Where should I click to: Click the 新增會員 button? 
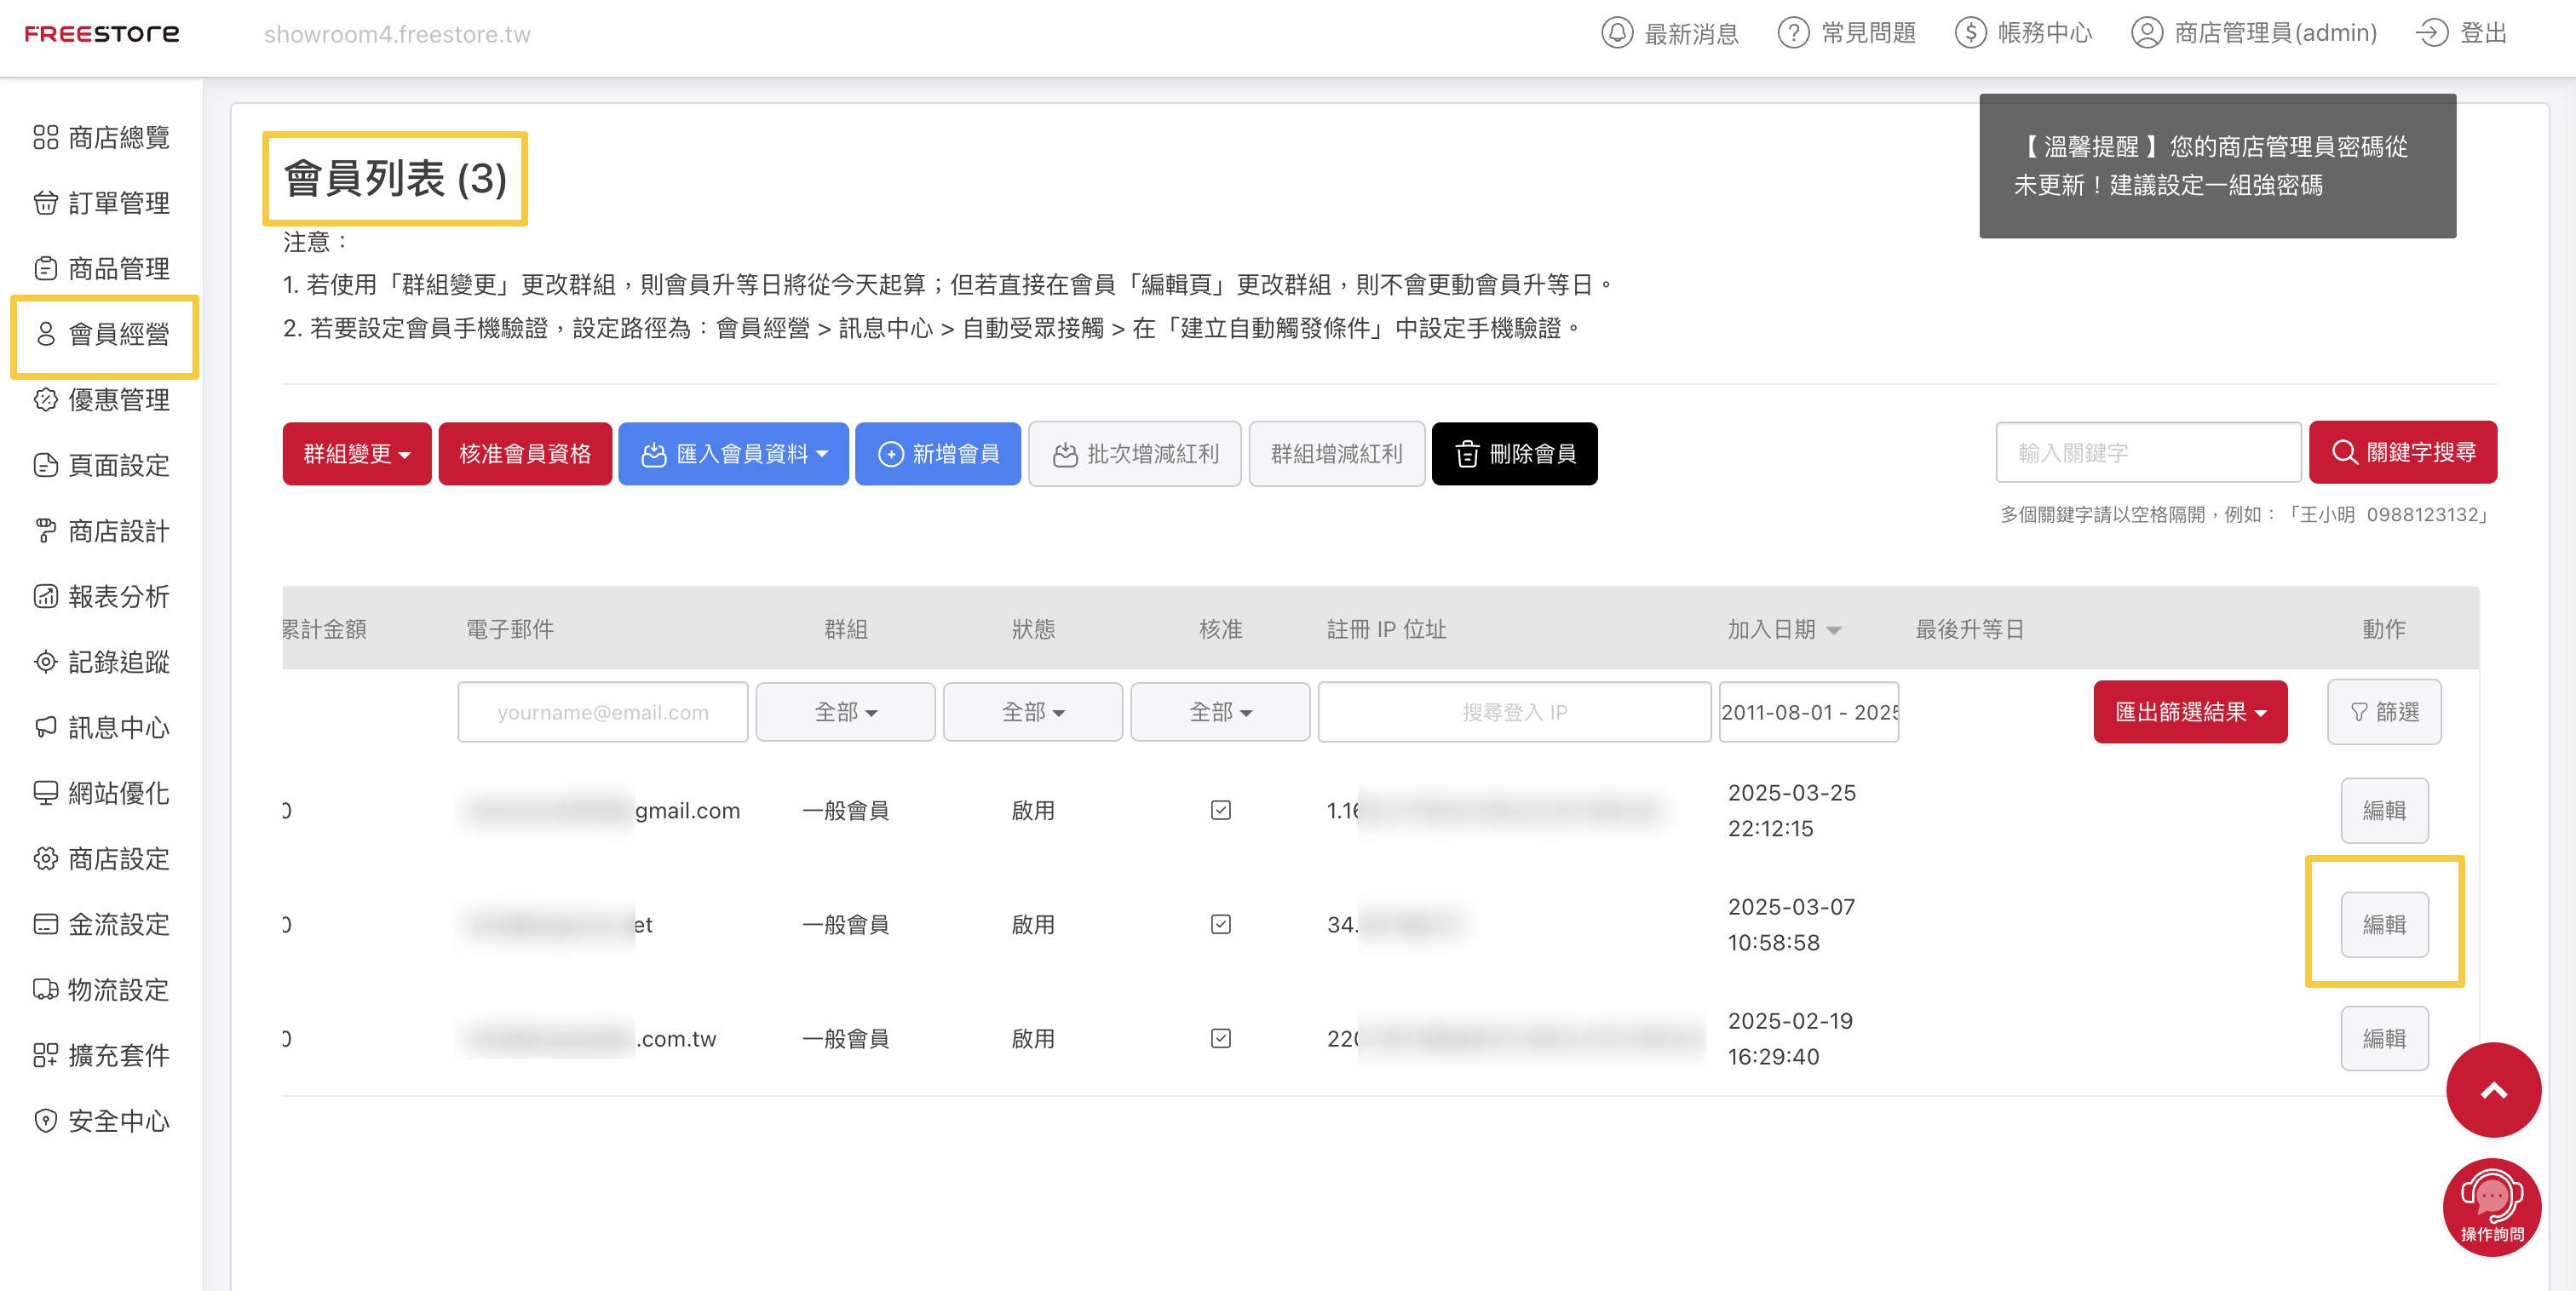(938, 454)
